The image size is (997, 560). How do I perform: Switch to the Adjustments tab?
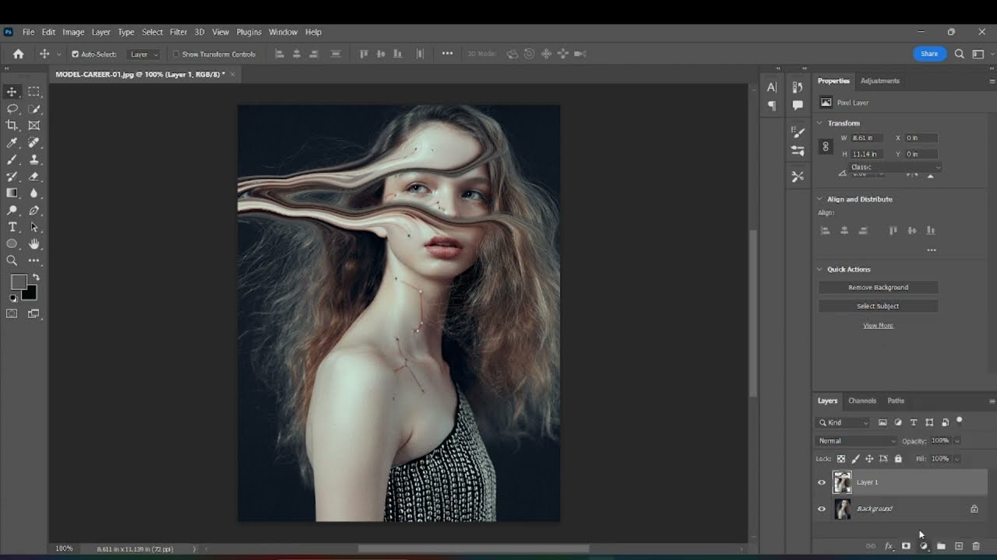click(880, 81)
